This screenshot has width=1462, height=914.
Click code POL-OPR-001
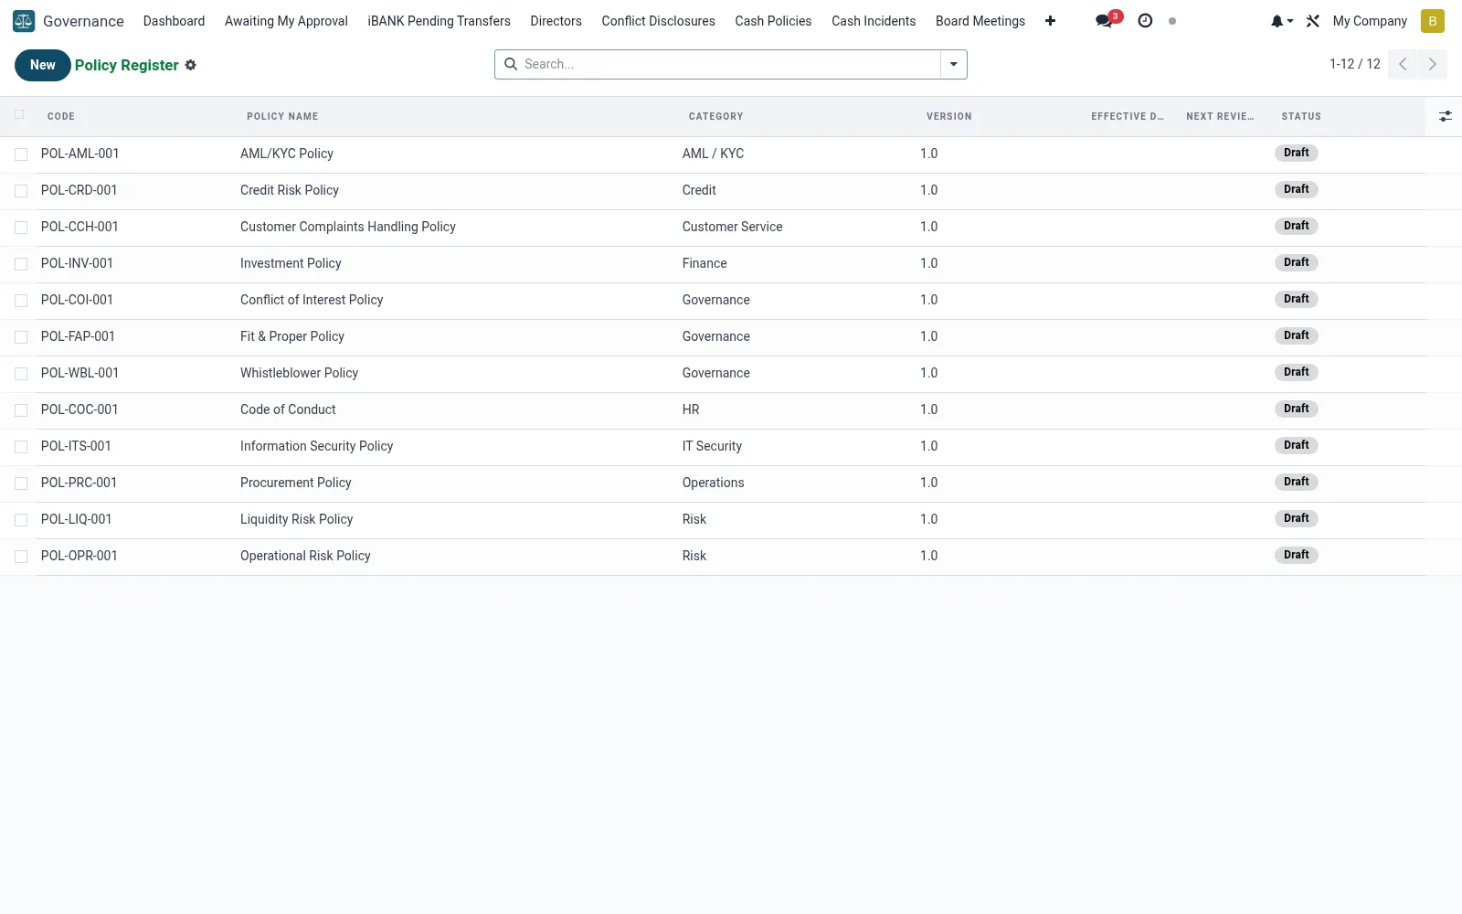pos(79,556)
